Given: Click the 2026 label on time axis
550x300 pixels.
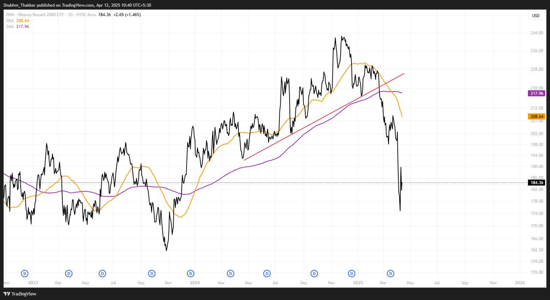Looking at the screenshot, I should 520,283.
